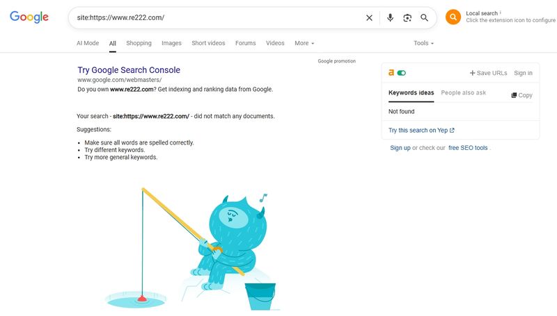Open search by image camera icon
This screenshot has width=557, height=316.
pos(407,18)
